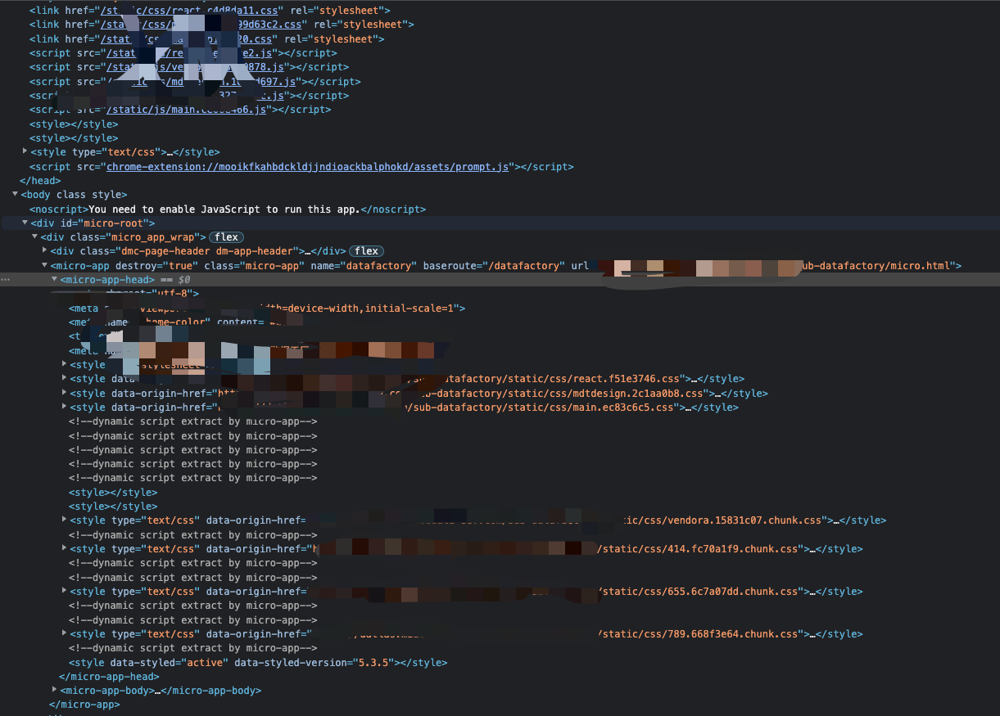Toggle the flex badge on micro_app_wrap div
Image resolution: width=1000 pixels, height=716 pixels.
(x=225, y=236)
